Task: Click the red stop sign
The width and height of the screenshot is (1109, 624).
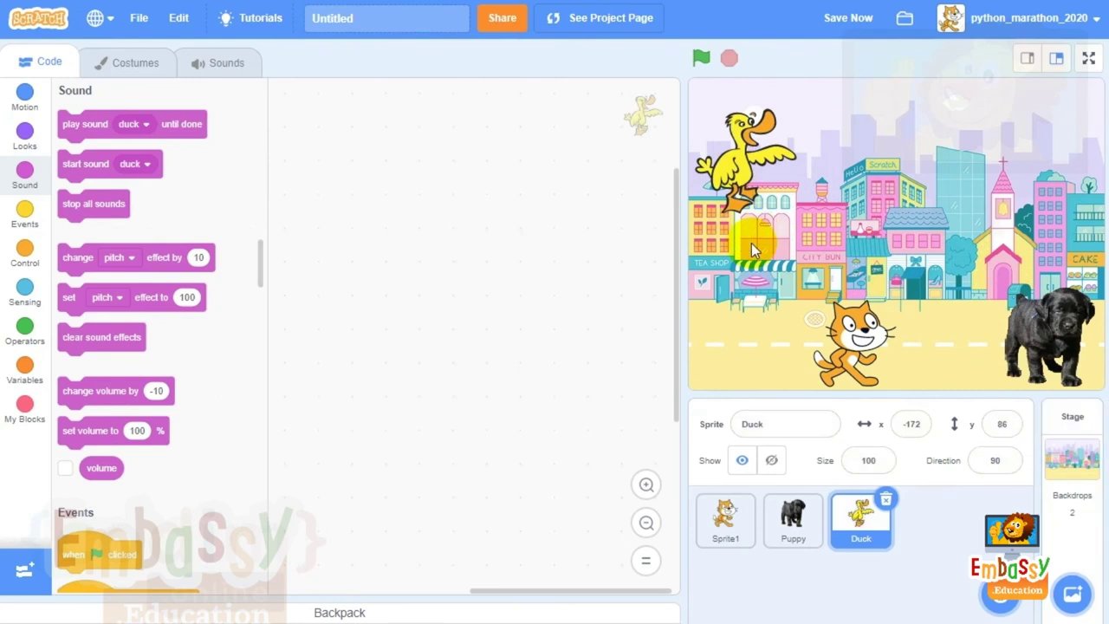Action: click(729, 58)
